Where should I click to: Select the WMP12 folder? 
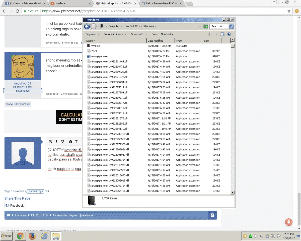pos(96,46)
